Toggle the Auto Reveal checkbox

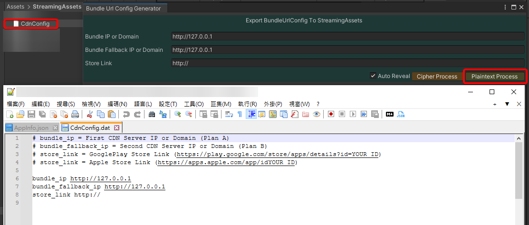click(x=373, y=76)
